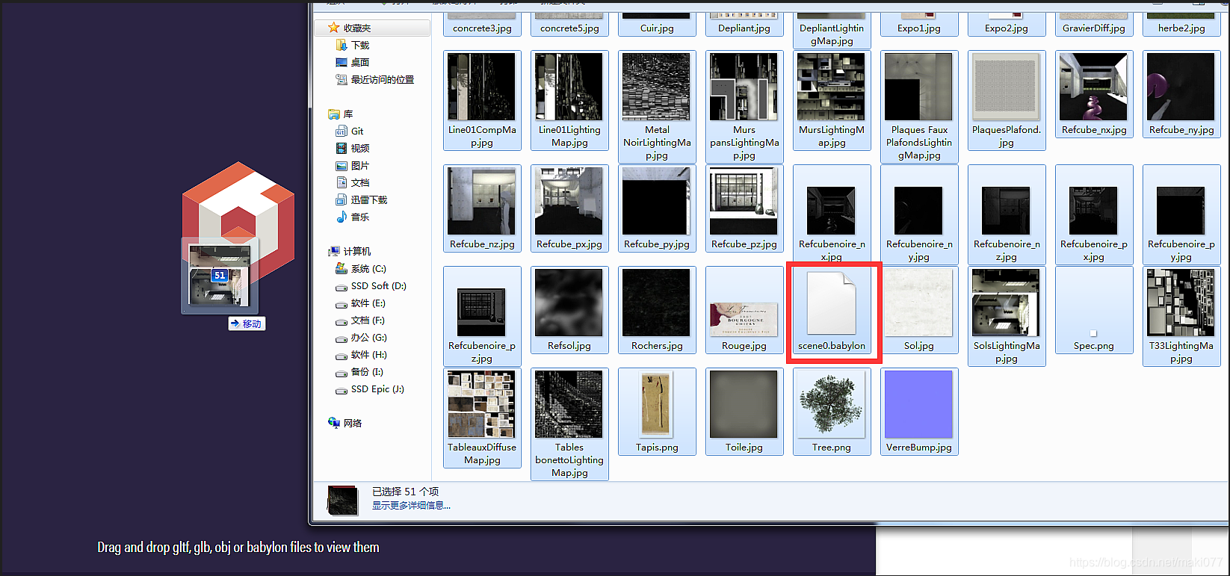This screenshot has width=1230, height=576.
Task: Open the 下载 favorites folder
Action: [x=353, y=46]
